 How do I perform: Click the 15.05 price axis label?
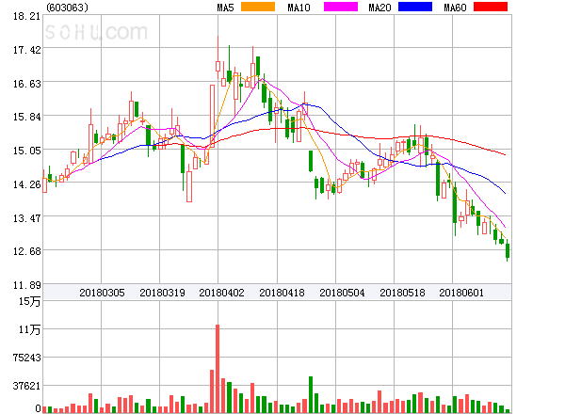point(27,151)
